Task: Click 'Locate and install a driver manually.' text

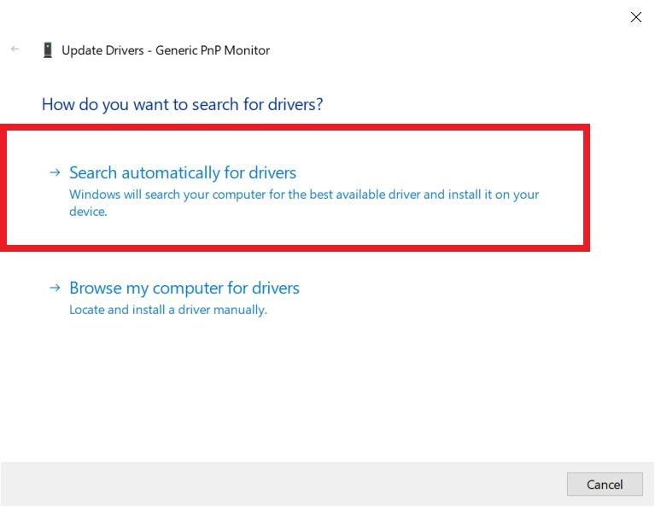Action: click(x=168, y=310)
